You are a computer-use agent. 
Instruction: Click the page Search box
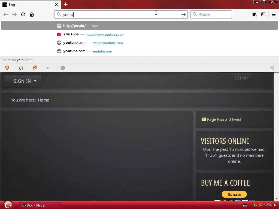click(x=241, y=78)
